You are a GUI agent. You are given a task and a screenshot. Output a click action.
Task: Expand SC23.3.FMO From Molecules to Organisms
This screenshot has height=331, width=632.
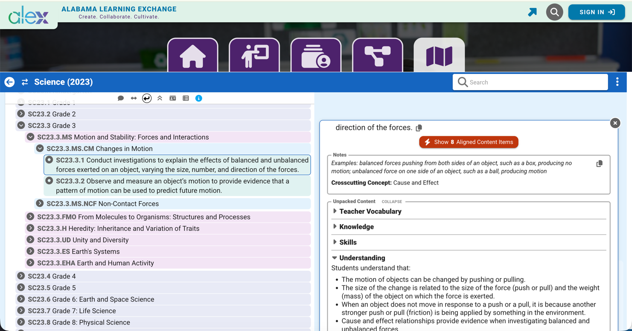pos(30,217)
